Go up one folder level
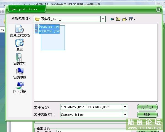The width and height of the screenshot is (165, 132). [x=118, y=19]
